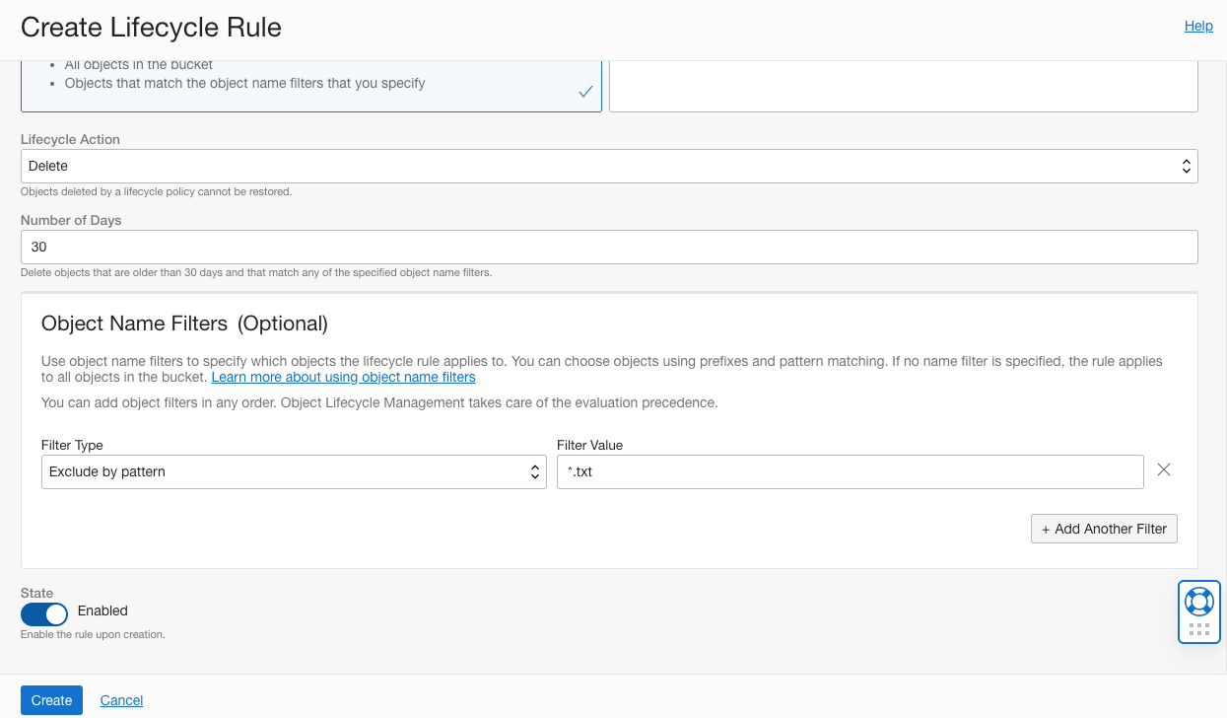Remove the *.txt filter row

click(x=1163, y=470)
